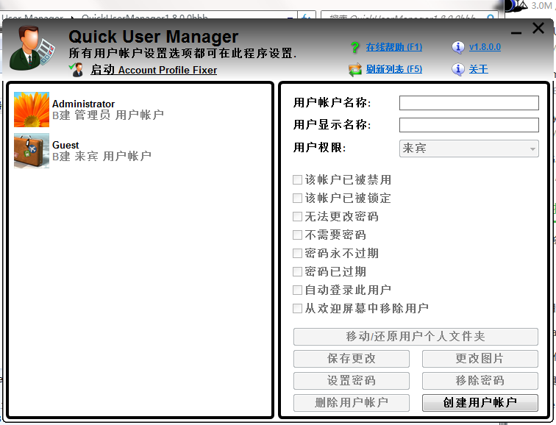This screenshot has height=425, width=556.
Task: Click the green question mark help icon
Action: coord(354,47)
